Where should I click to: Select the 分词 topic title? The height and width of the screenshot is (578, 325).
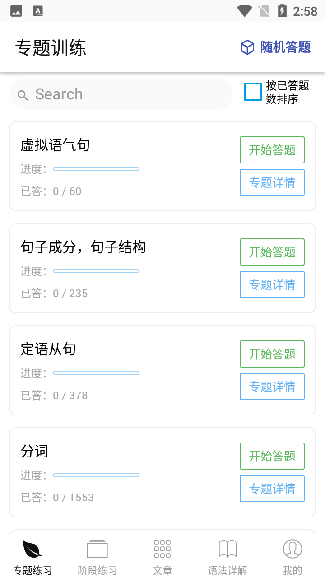coord(34,452)
